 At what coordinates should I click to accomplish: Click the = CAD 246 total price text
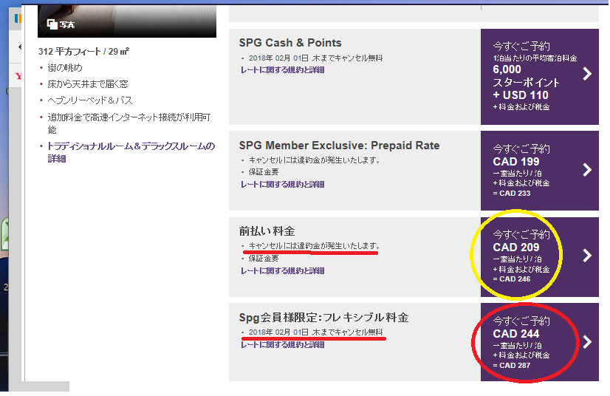pyautogui.click(x=512, y=279)
